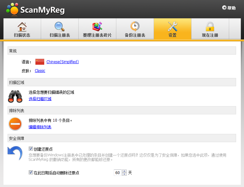Click the Chinese flag language icon

click(40, 62)
